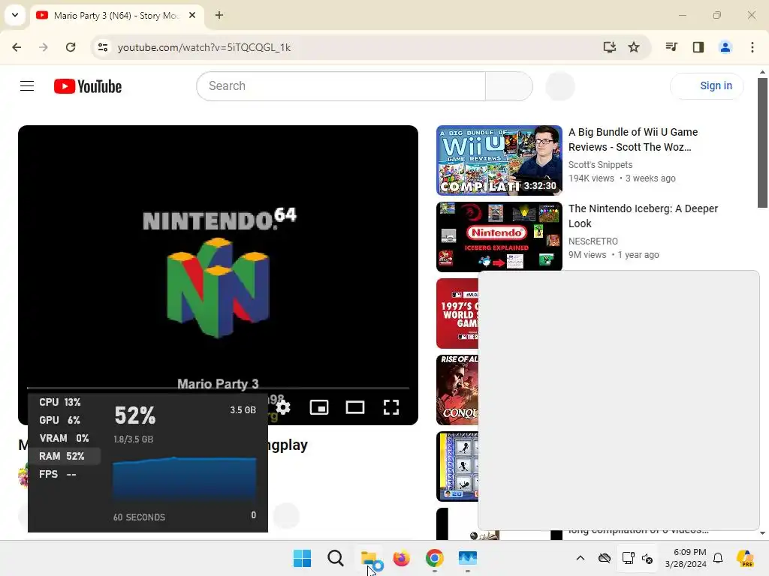This screenshot has width=769, height=576.
Task: Open the taskbar app with wave icon
Action: pyautogui.click(x=467, y=558)
